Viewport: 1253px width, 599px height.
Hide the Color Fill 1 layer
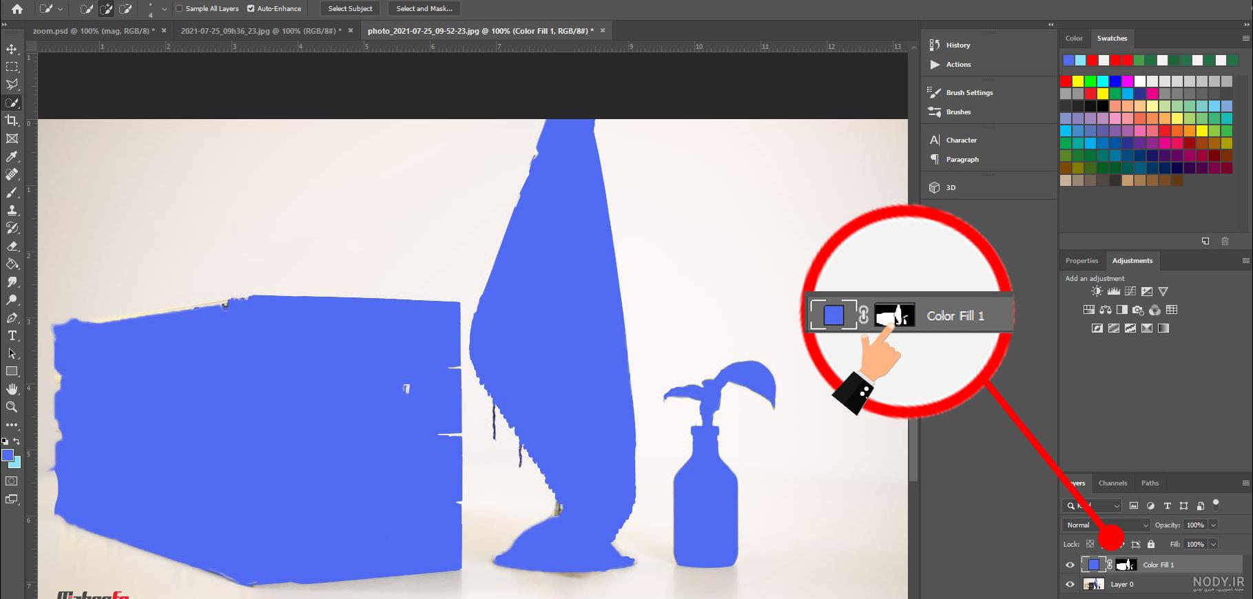pyautogui.click(x=1070, y=565)
